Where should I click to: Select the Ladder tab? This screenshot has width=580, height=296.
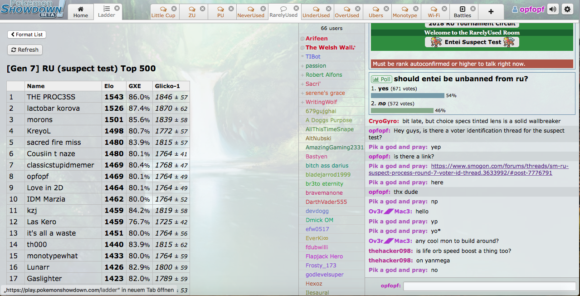[x=107, y=12]
